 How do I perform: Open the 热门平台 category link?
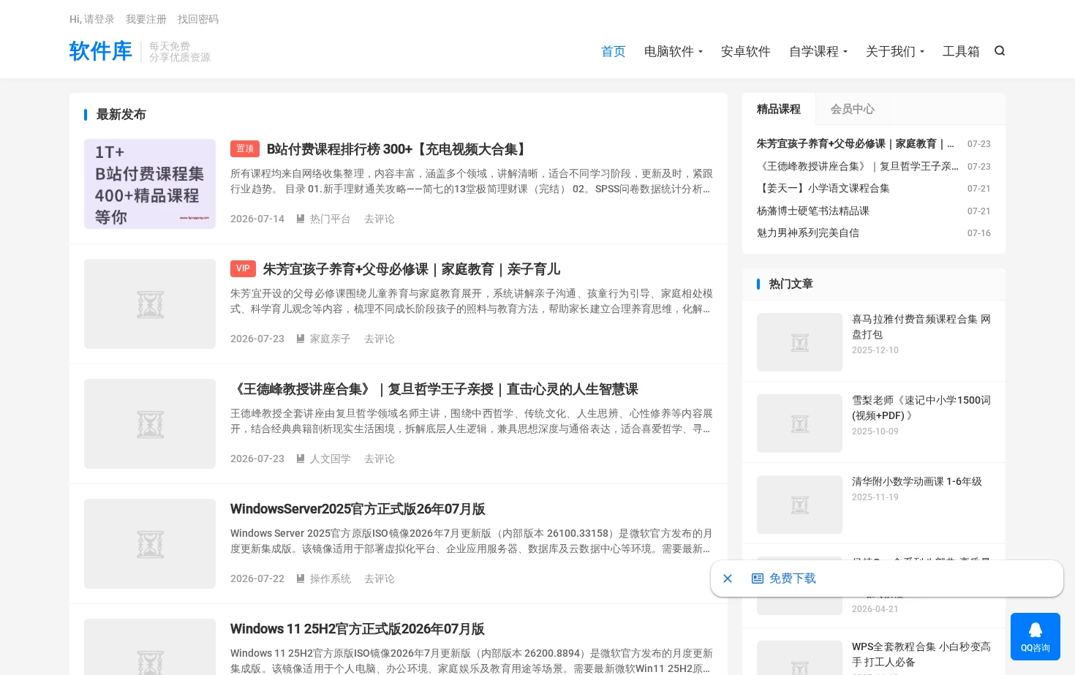tap(331, 219)
